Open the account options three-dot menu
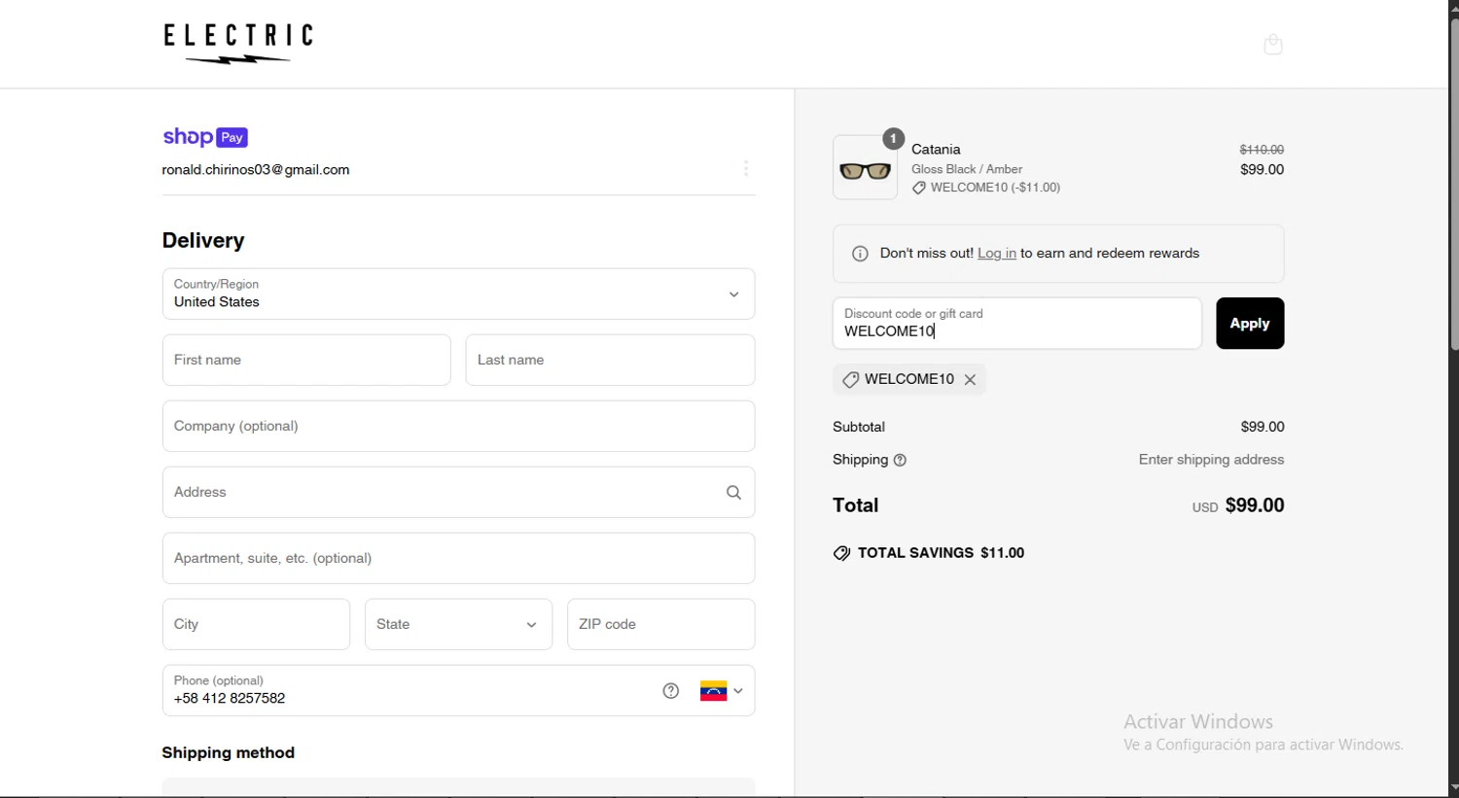 coord(746,169)
